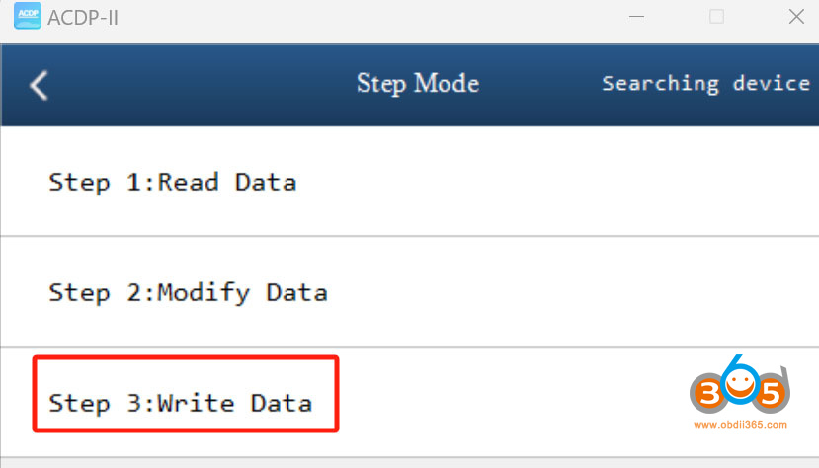Screen dimensions: 819x468
Task: Open Step 1: Read Data
Action: click(x=173, y=182)
